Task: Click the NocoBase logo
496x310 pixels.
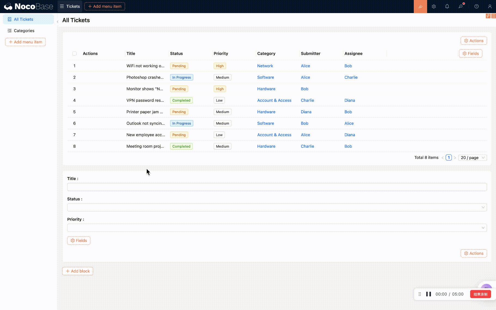Action: pos(28,7)
